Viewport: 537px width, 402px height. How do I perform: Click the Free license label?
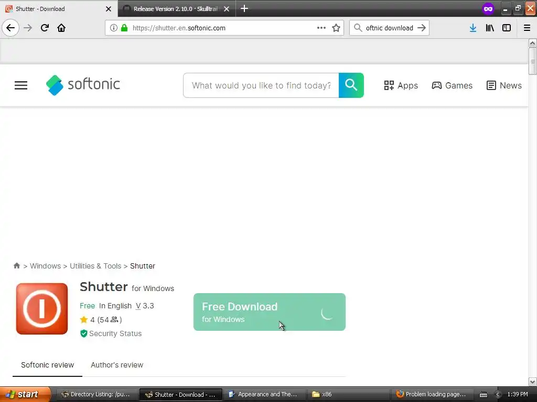(x=88, y=306)
